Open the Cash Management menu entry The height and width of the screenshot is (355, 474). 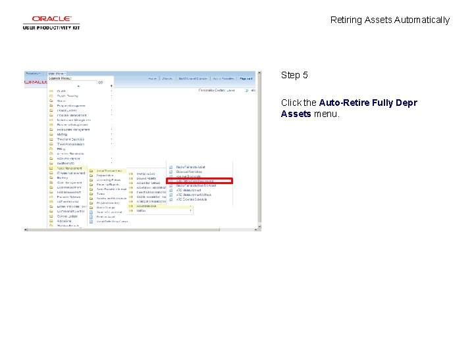click(69, 183)
